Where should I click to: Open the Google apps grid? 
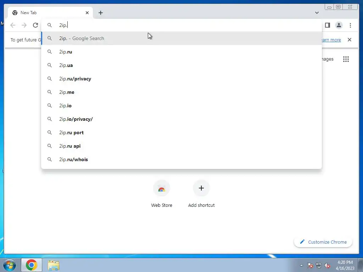346,59
